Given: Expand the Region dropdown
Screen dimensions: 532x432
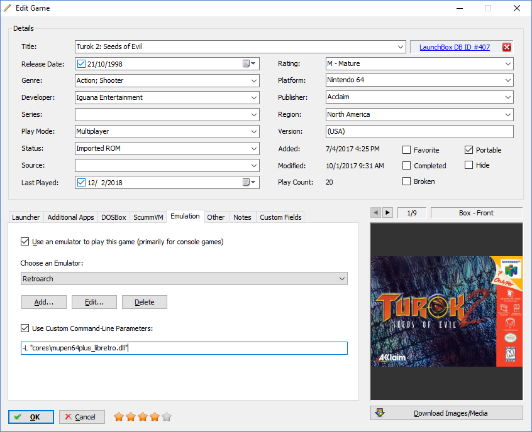Looking at the screenshot, I should [508, 114].
